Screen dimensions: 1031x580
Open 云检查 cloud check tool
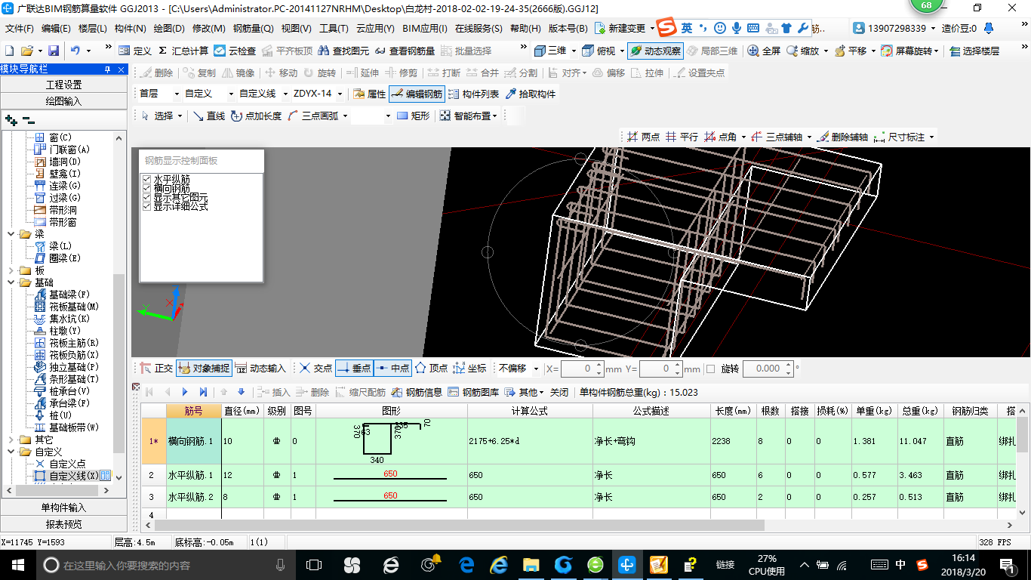click(x=235, y=51)
